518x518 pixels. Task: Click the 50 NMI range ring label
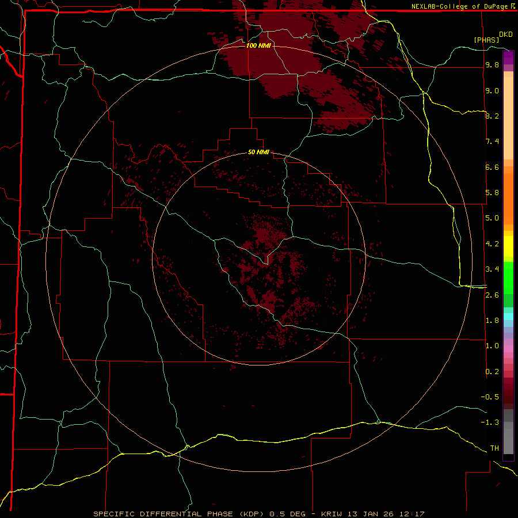click(x=258, y=152)
